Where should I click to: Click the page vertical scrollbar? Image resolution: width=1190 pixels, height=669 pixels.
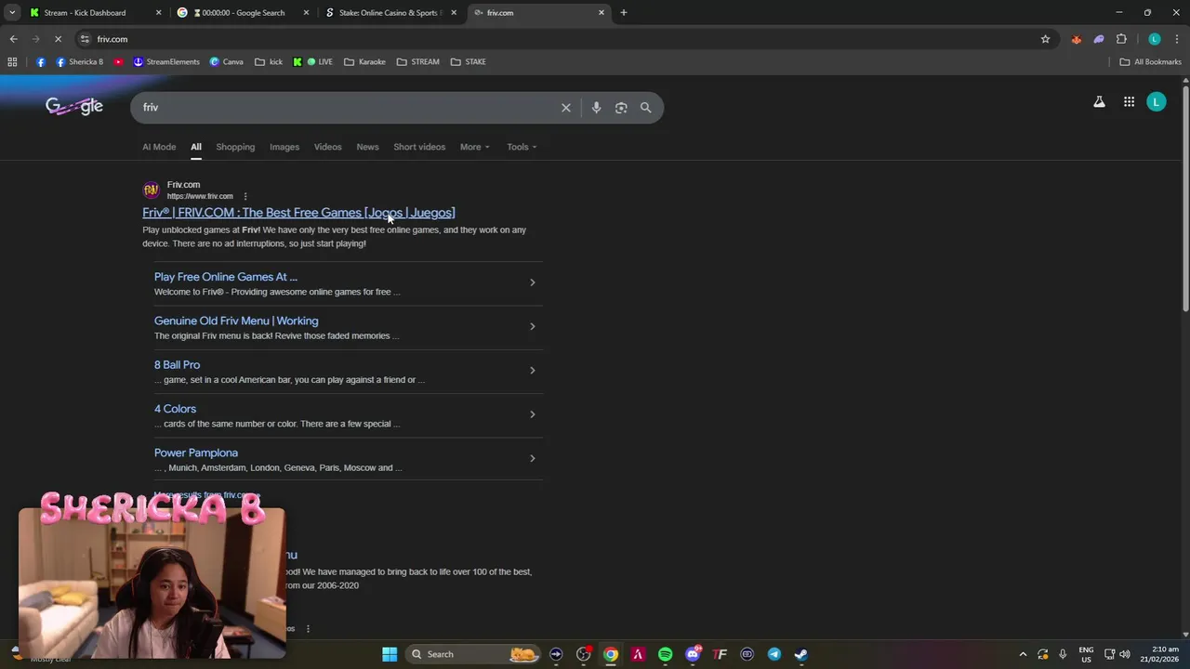click(1185, 200)
